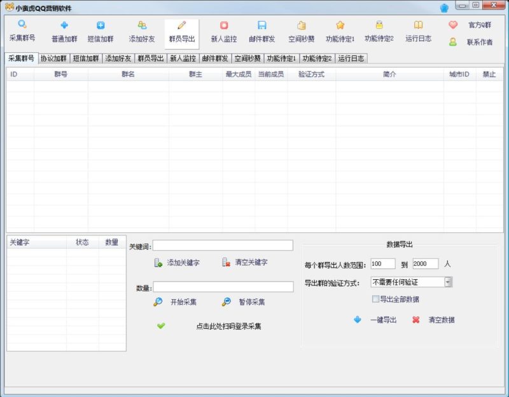Click the 采集群号 magnifier toolbar icon
Viewport: 509px width, 397px height.
tap(22, 25)
